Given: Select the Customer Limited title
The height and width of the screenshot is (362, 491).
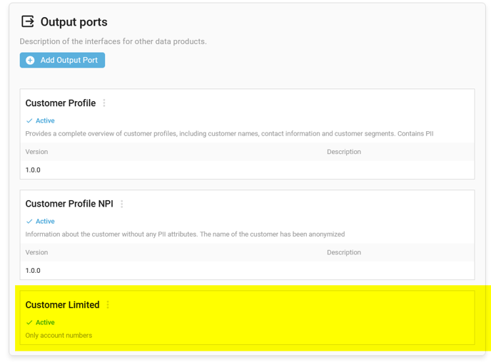Looking at the screenshot, I should click(62, 305).
